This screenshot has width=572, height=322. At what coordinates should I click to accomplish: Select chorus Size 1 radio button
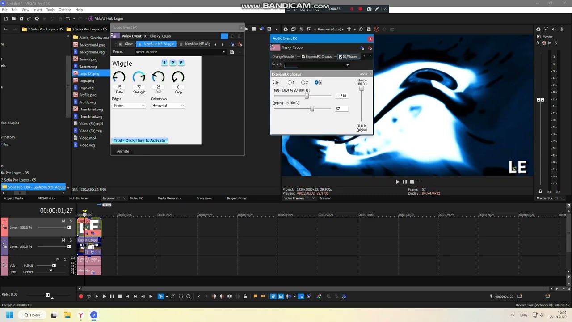click(x=290, y=83)
